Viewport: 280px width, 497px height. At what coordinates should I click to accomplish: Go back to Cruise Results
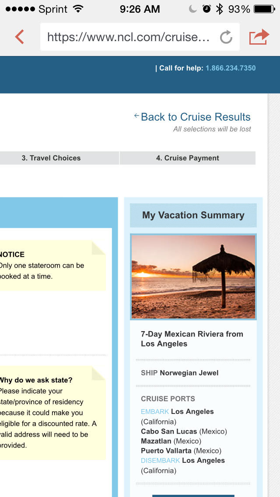[195, 117]
